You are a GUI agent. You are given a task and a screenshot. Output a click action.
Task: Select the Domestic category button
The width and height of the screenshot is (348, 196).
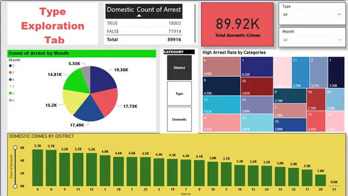point(179,119)
